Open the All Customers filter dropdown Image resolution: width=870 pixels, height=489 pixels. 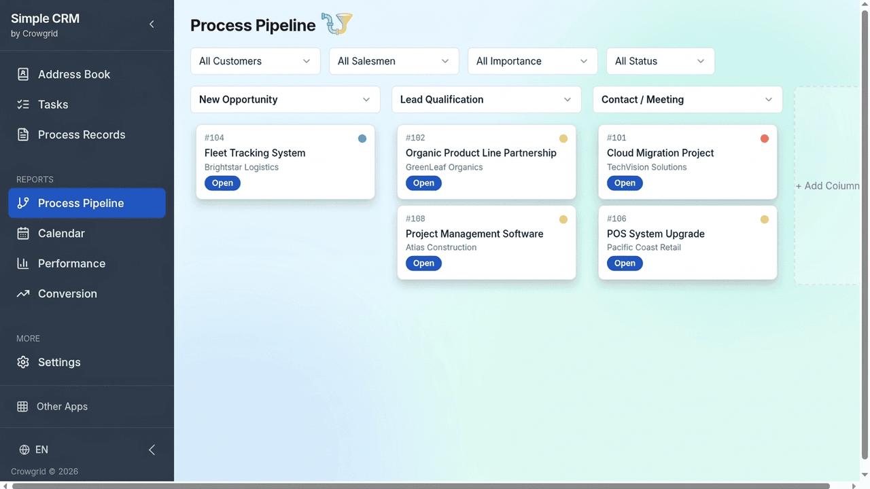pyautogui.click(x=256, y=61)
